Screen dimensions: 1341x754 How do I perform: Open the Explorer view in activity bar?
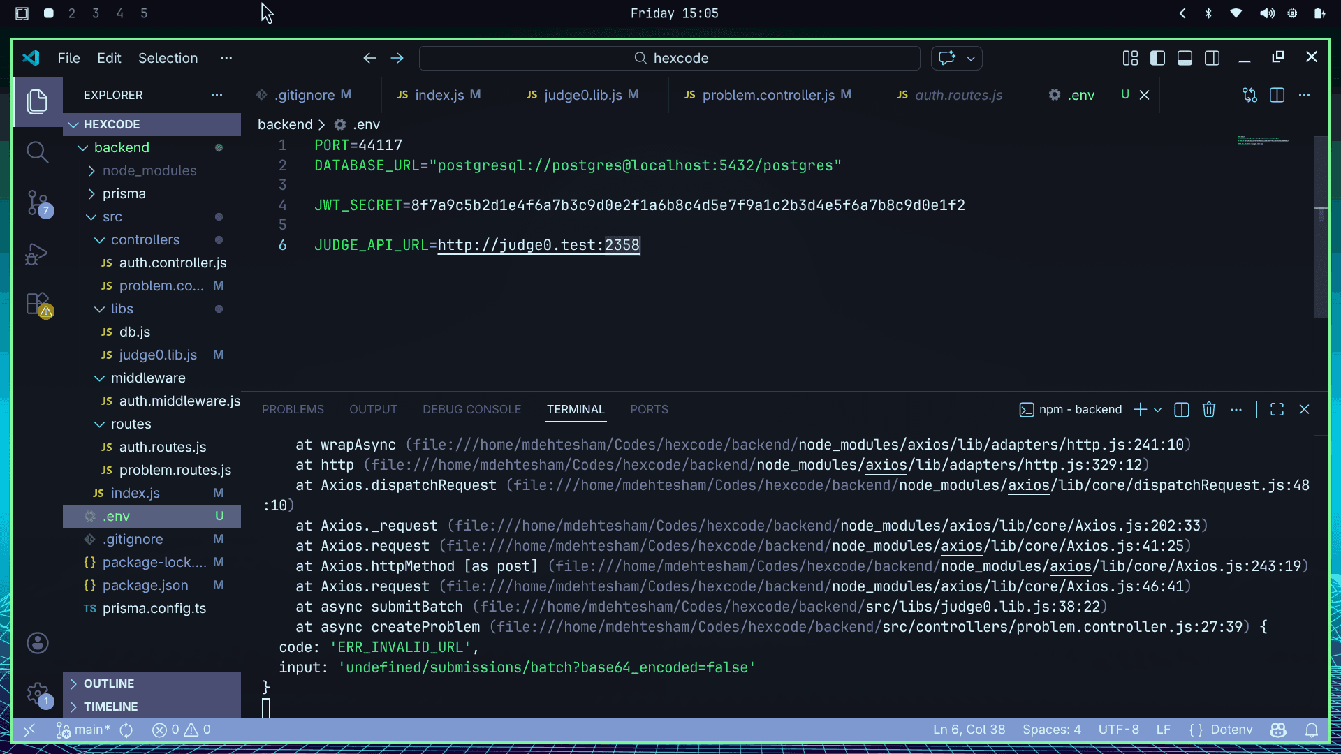37,102
